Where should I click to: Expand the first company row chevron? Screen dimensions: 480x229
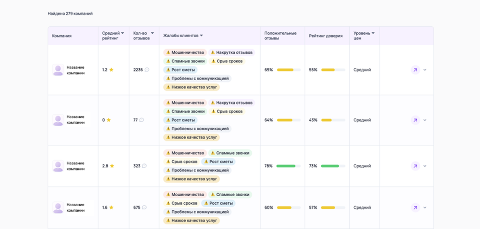[425, 70]
